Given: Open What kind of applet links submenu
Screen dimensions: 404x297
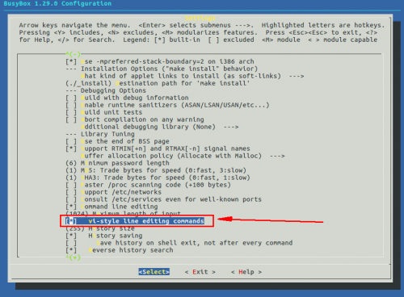Looking at the screenshot, I should click(192, 76).
